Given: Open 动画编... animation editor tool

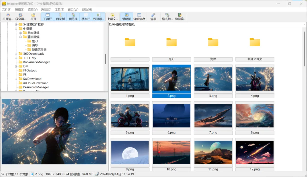Looking at the screenshot, I should click(180, 17).
